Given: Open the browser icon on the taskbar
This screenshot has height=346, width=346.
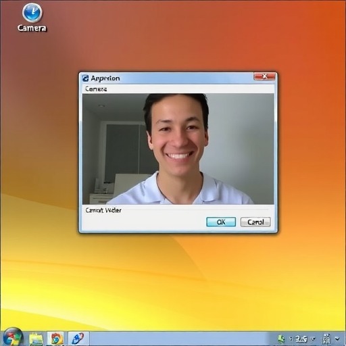Looking at the screenshot, I should pyautogui.click(x=56, y=339).
